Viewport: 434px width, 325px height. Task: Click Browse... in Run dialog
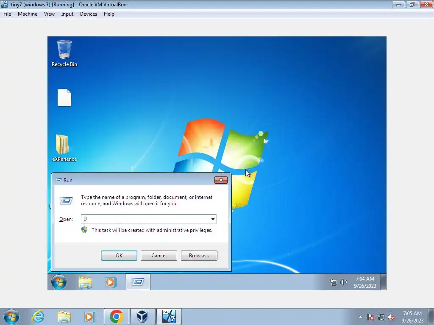point(199,255)
